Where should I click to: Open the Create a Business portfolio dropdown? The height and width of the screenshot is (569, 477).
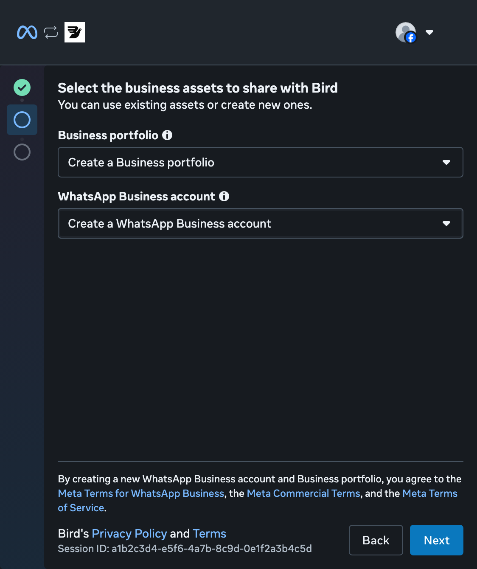point(261,162)
